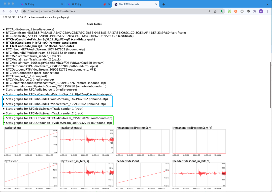This screenshot has width=272, height=192.
Task: Open the Extensions puzzle piece menu
Action: click(255, 11)
